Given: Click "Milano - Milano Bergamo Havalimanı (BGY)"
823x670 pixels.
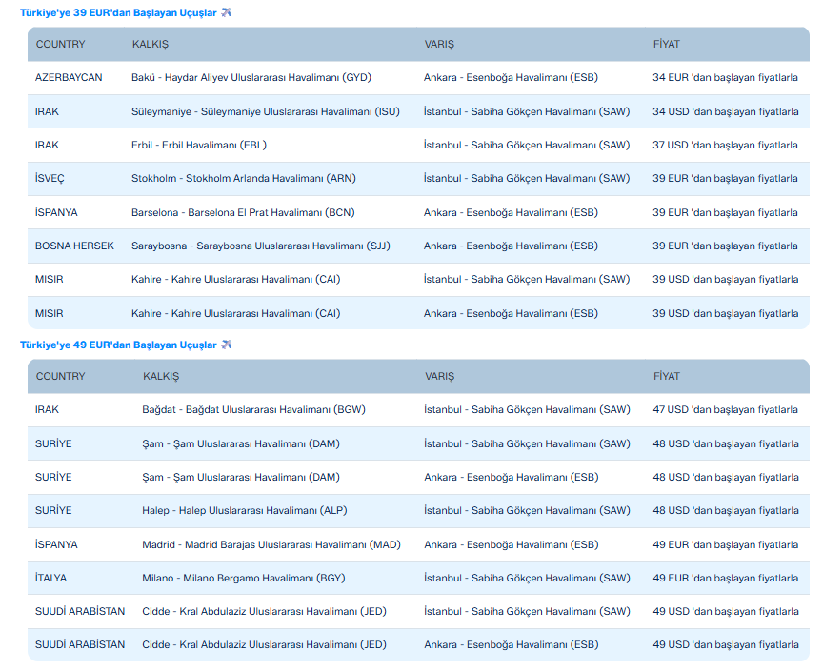Looking at the screenshot, I should tap(244, 579).
